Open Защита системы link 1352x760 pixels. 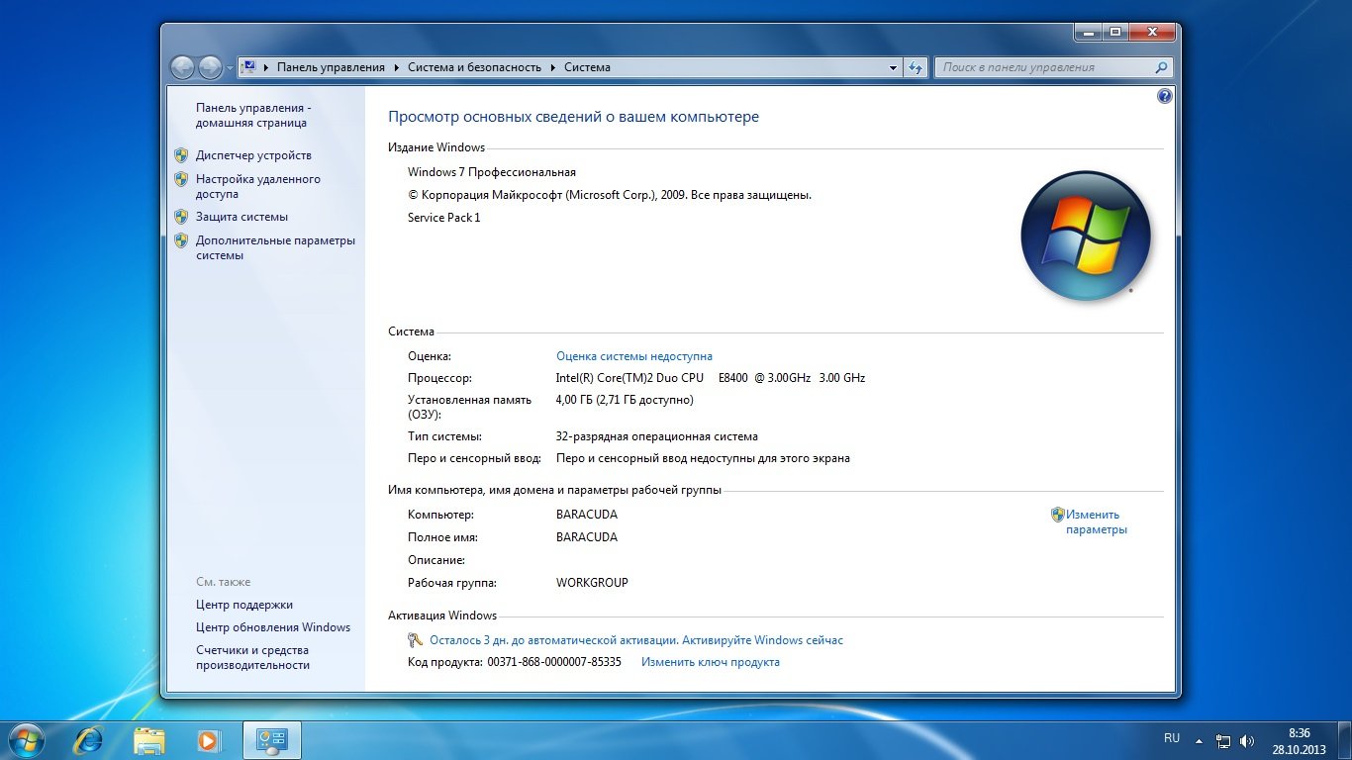click(x=241, y=217)
